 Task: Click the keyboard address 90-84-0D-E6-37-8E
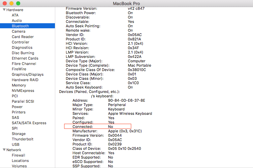point(127,100)
